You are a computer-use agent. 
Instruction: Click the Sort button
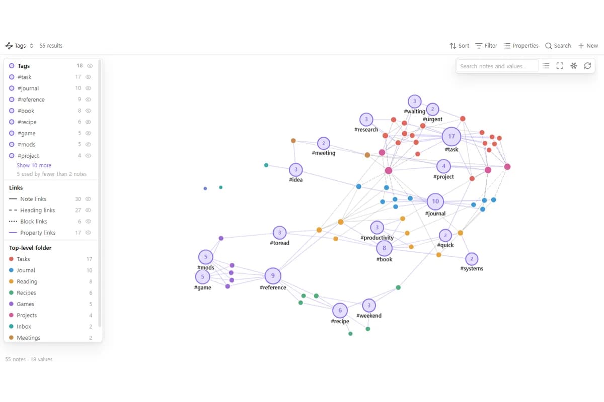459,46
